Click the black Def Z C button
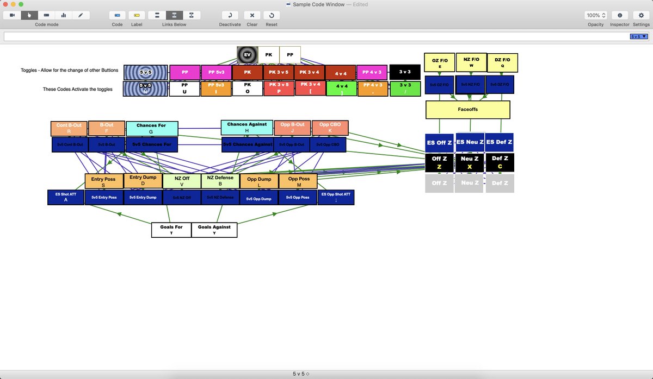Viewport: 653px width, 379px height. [x=500, y=162]
